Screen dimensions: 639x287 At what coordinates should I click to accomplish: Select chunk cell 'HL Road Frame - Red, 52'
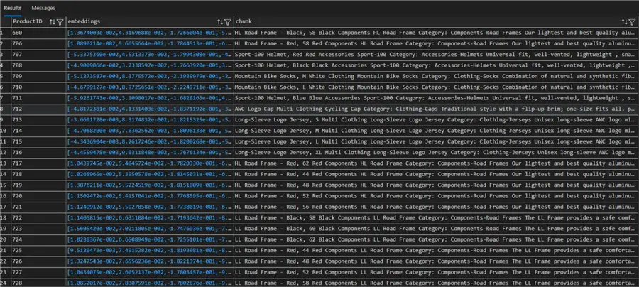(x=435, y=195)
